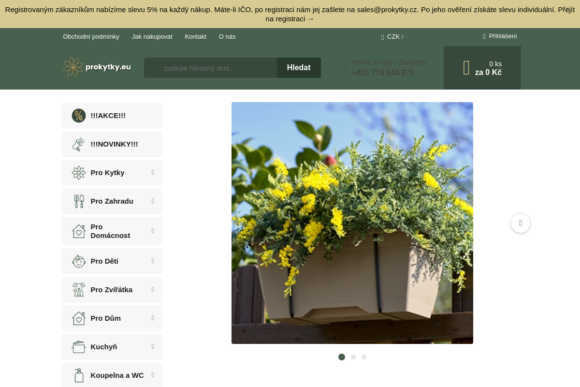Select the third carousel slide dot

(364, 357)
